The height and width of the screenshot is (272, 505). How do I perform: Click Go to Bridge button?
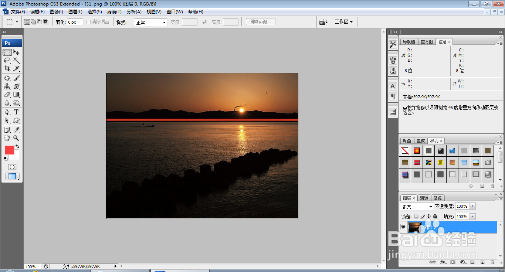[x=323, y=22]
